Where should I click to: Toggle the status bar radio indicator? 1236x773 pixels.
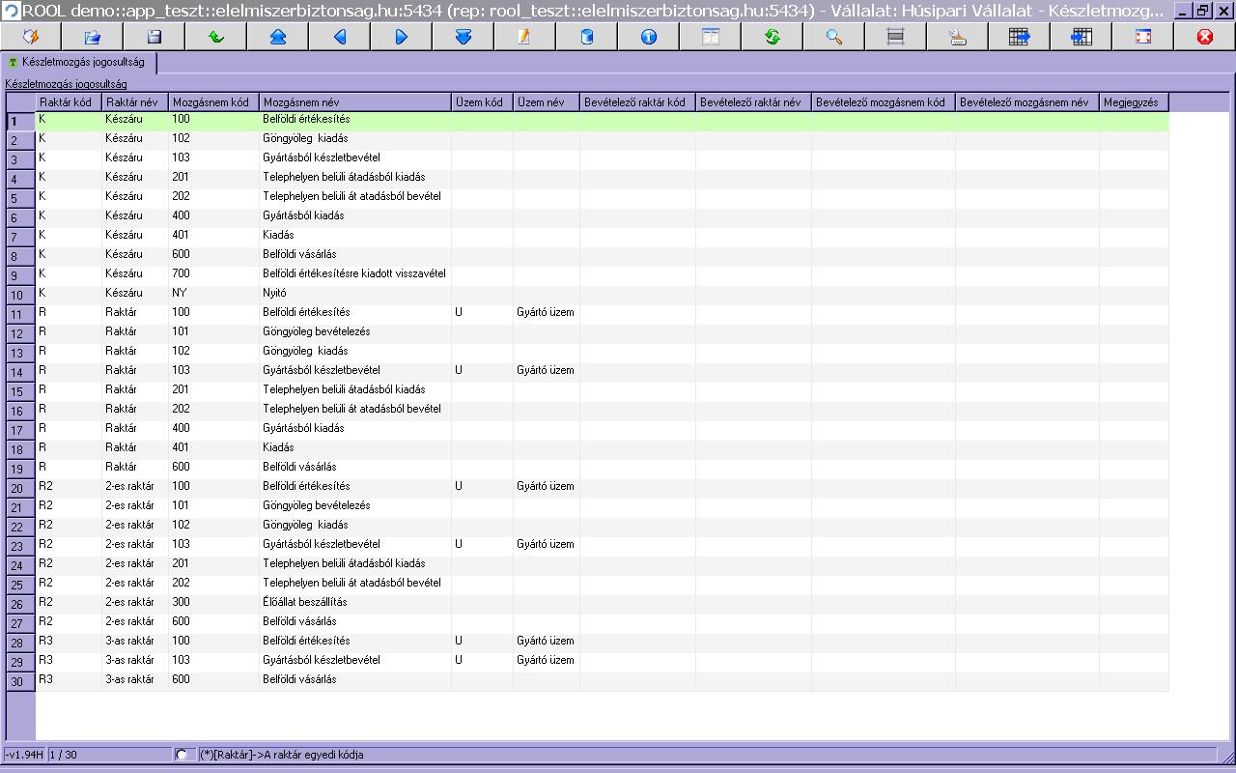click(182, 754)
